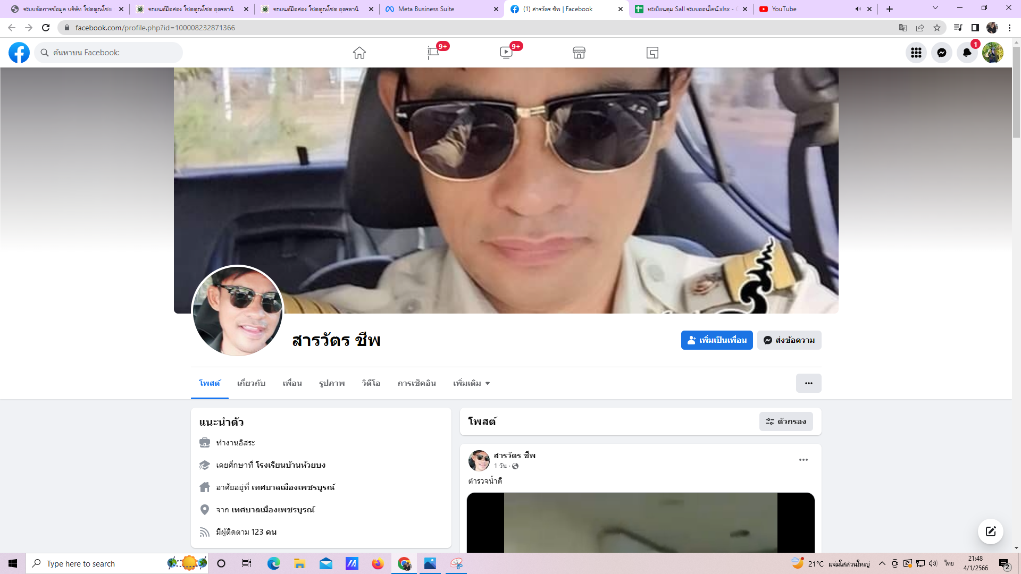Image resolution: width=1021 pixels, height=574 pixels.
Task: Click ส่งข้อความ send message button
Action: coord(789,340)
